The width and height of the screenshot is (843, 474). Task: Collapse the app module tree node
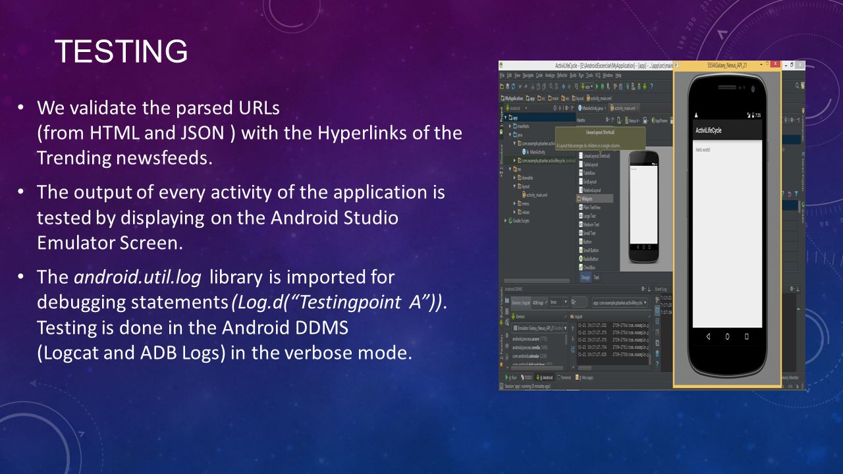pyautogui.click(x=505, y=118)
